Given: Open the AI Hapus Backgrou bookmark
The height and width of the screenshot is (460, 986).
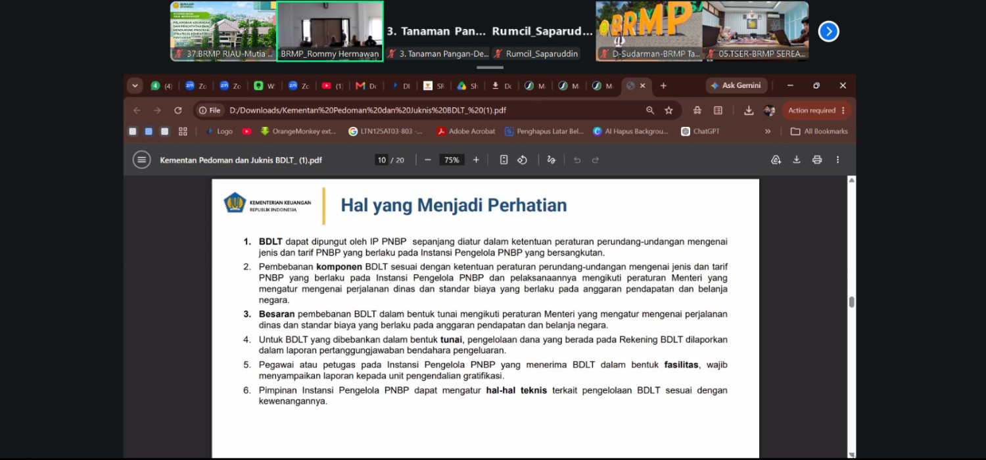Looking at the screenshot, I should click(630, 131).
